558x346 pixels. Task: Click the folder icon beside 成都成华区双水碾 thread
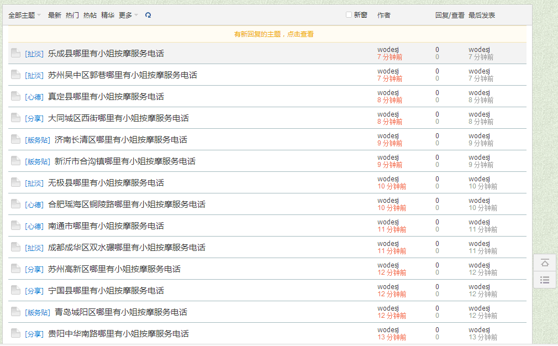tap(15, 247)
